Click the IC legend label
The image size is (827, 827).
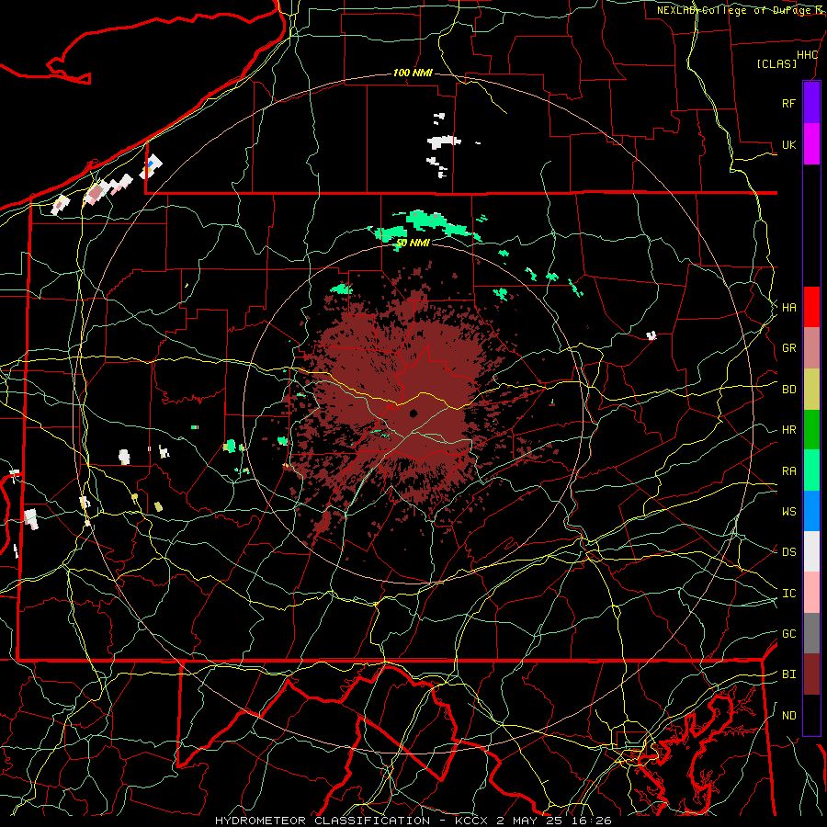788,594
